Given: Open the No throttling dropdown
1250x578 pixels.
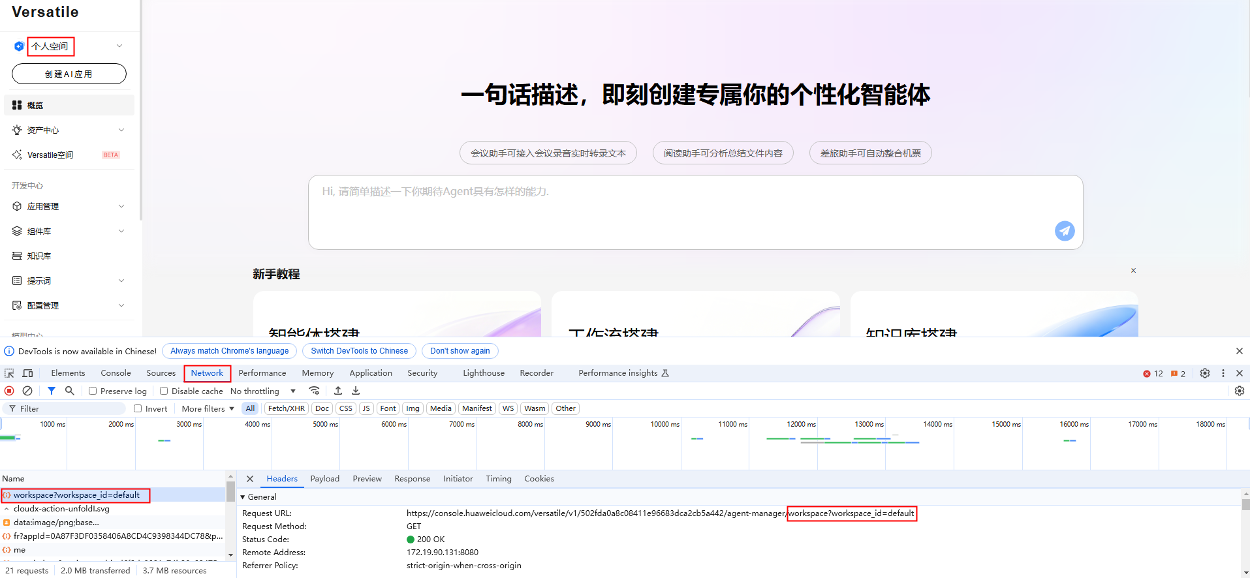Looking at the screenshot, I should (262, 391).
